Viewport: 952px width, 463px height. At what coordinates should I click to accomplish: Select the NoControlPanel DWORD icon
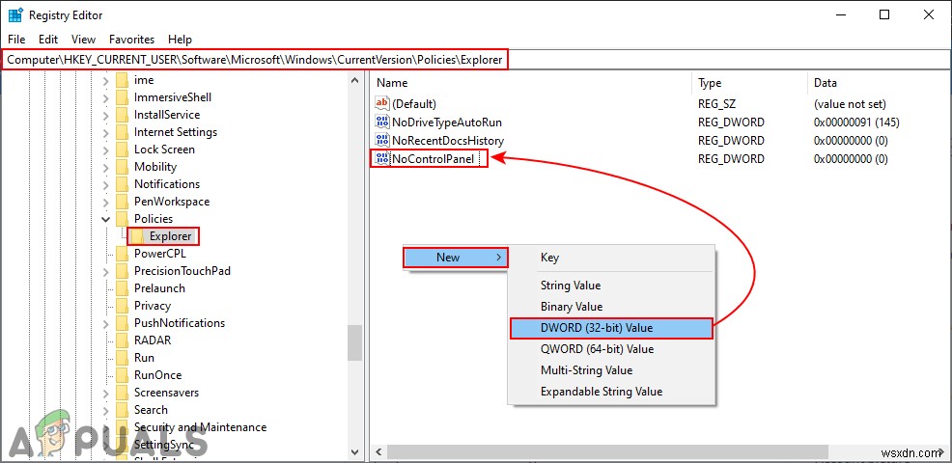tap(382, 159)
